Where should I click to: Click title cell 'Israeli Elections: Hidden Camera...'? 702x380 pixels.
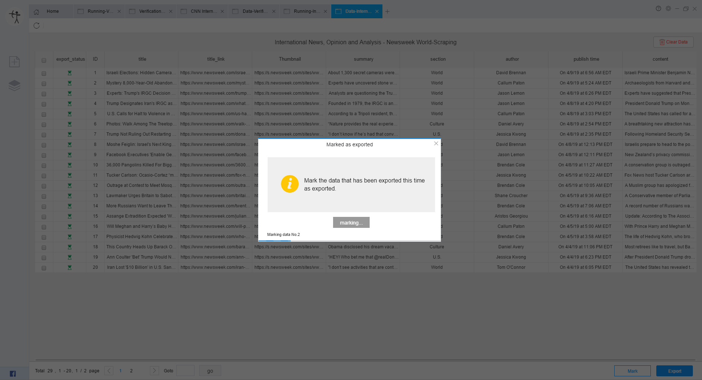click(141, 73)
